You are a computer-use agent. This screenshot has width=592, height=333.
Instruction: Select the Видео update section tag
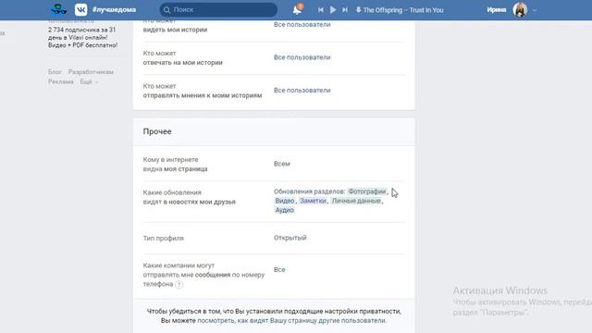click(x=284, y=201)
